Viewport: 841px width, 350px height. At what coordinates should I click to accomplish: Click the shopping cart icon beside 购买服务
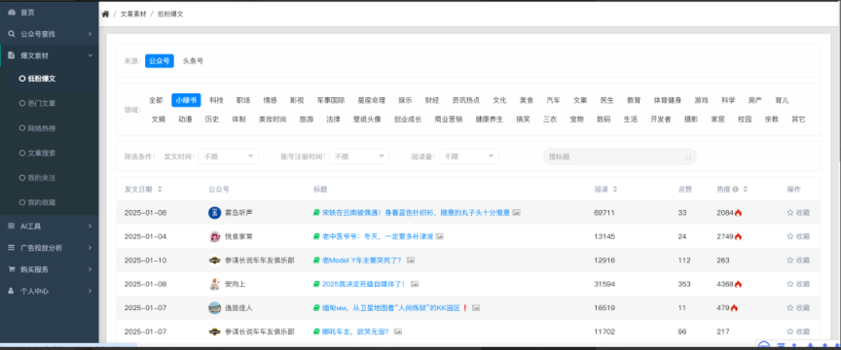pos(12,269)
